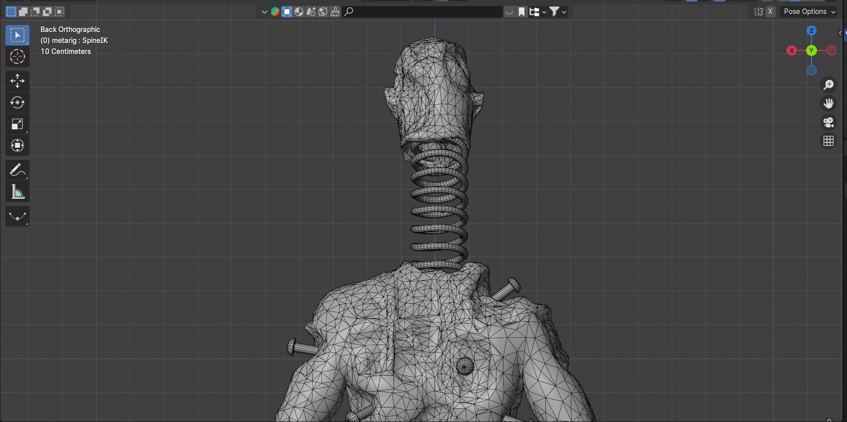847x422 pixels.
Task: Activate the Transform tool
Action: click(x=17, y=145)
